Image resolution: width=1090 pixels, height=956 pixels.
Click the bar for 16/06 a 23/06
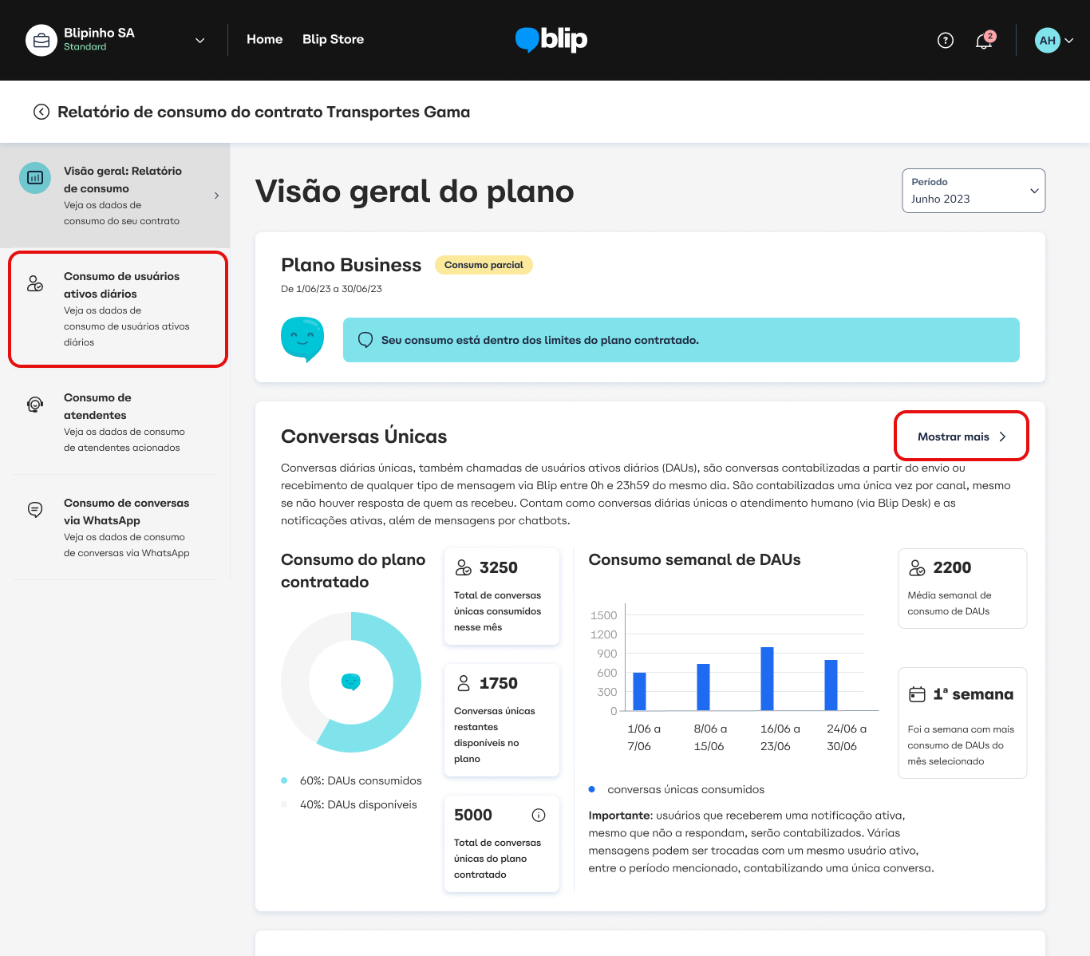point(767,678)
